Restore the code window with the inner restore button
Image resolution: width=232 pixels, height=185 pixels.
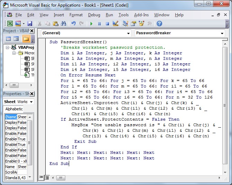(x=219, y=15)
